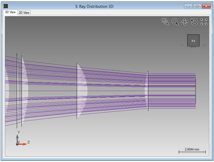214x162 pixels.
Task: Close the Ray Distribution 3D window
Action: click(x=206, y=6)
